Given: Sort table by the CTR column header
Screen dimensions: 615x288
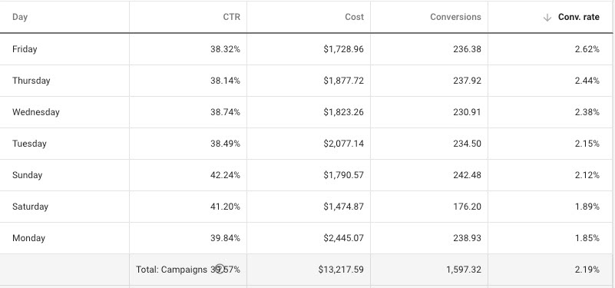Looking at the screenshot, I should (x=231, y=17).
